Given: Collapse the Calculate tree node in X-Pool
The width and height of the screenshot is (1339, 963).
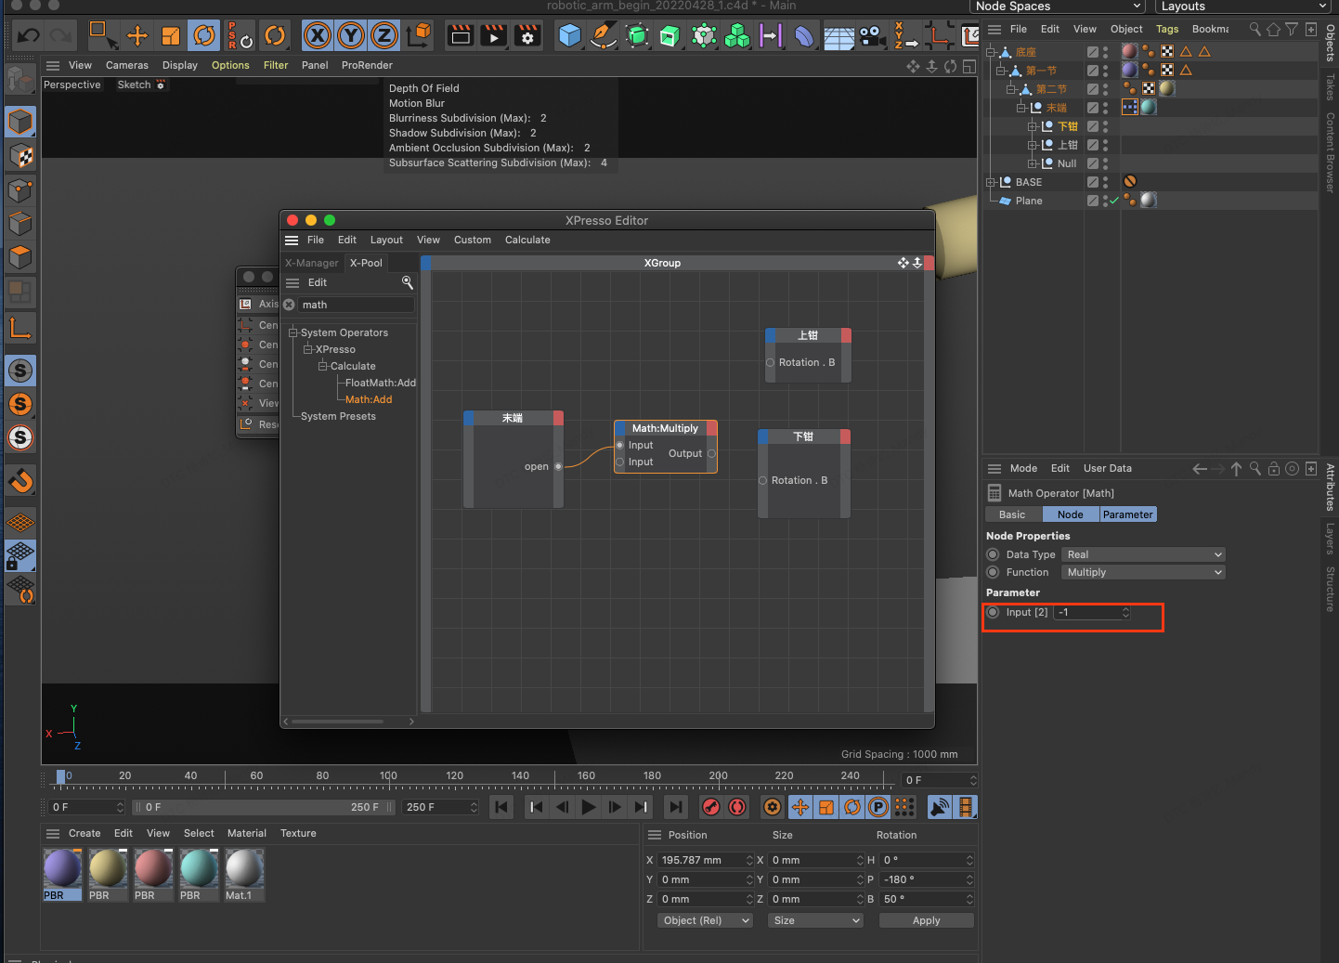Looking at the screenshot, I should [x=323, y=366].
